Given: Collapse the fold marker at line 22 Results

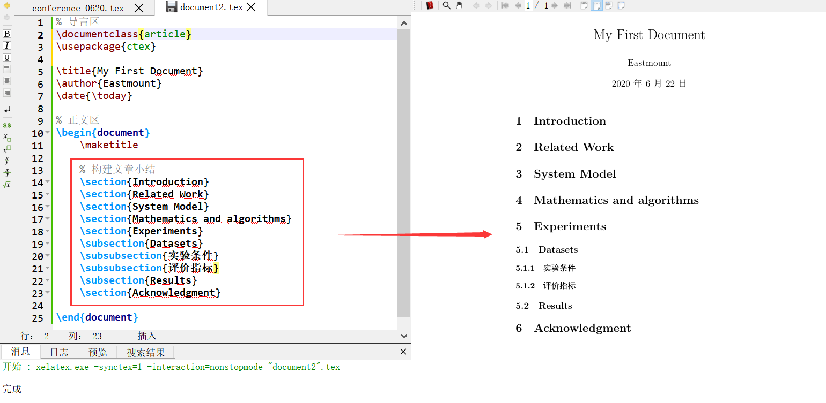Looking at the screenshot, I should (x=48, y=281).
